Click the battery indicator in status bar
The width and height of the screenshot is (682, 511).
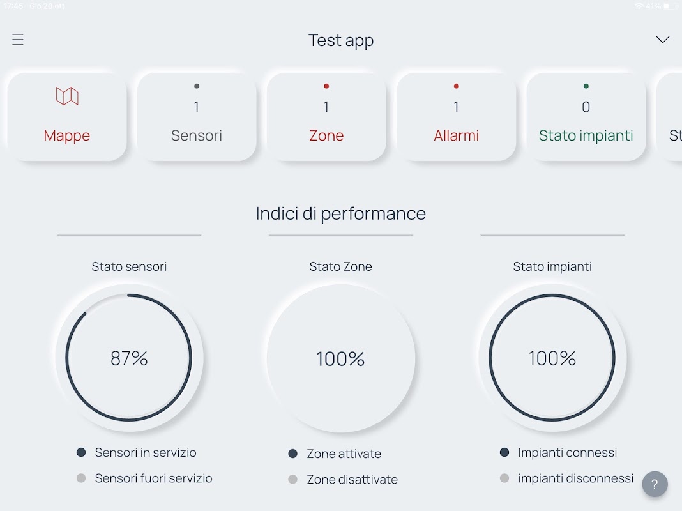(669, 6)
